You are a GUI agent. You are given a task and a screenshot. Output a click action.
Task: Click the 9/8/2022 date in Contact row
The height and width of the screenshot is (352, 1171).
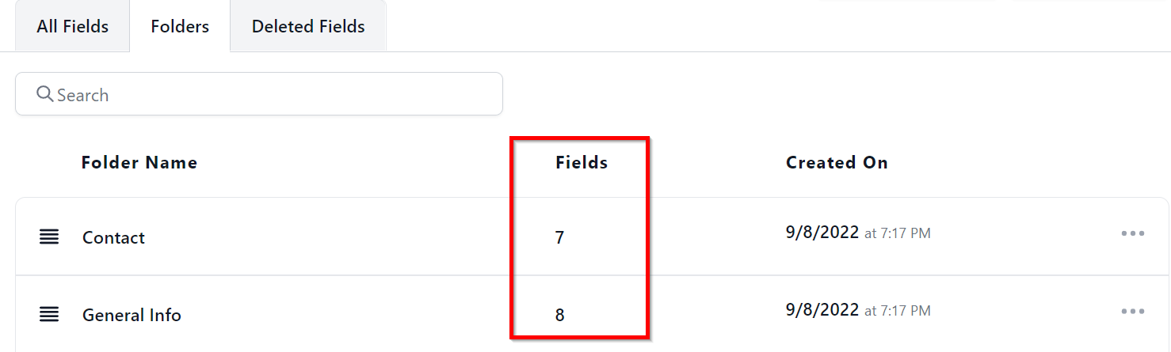tap(822, 233)
